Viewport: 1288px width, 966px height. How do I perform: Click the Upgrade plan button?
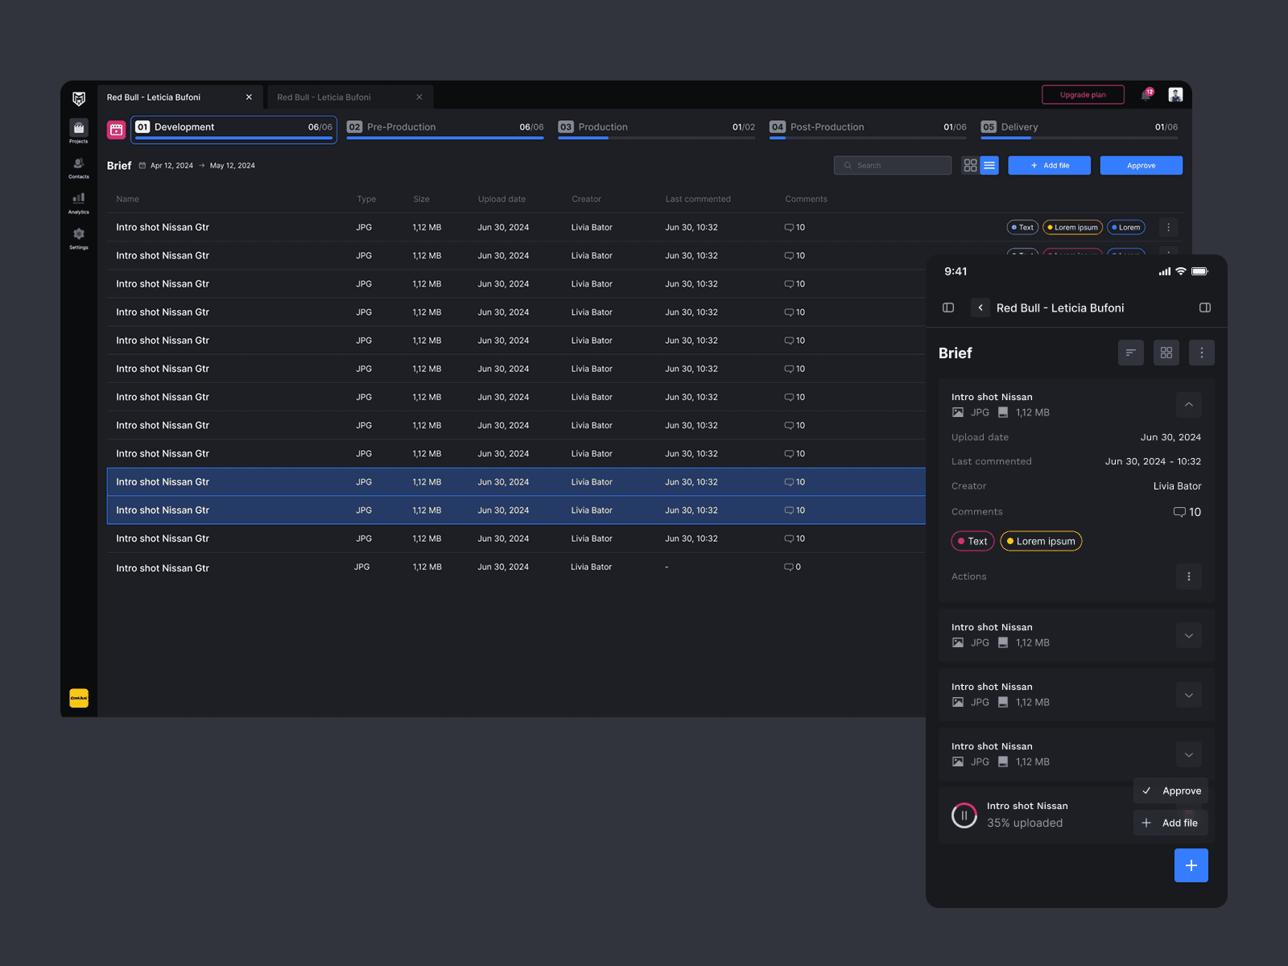(x=1083, y=95)
